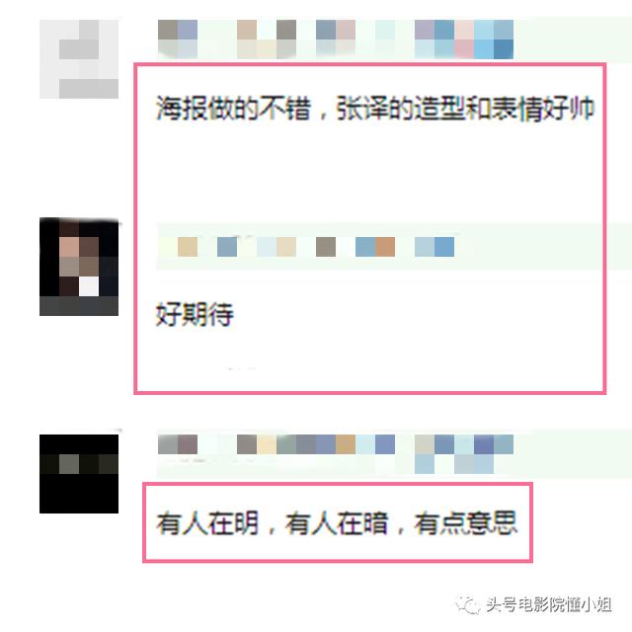632x632 pixels.
Task: Select the comment 海报做的不错，张译的造型和表情好帅
Action: (x=375, y=109)
